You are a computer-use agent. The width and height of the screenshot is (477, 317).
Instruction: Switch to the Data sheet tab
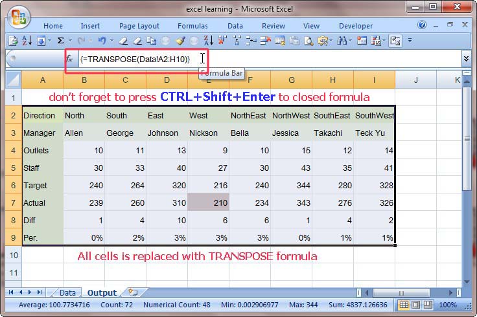point(67,292)
